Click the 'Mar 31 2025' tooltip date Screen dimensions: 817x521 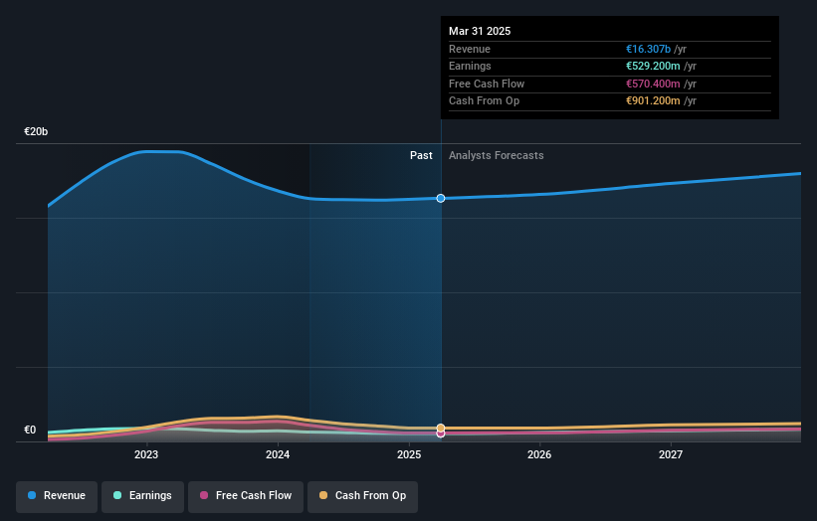point(480,31)
